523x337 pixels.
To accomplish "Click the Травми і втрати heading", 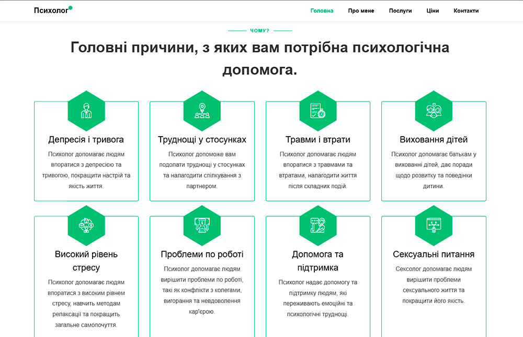I will pos(318,140).
